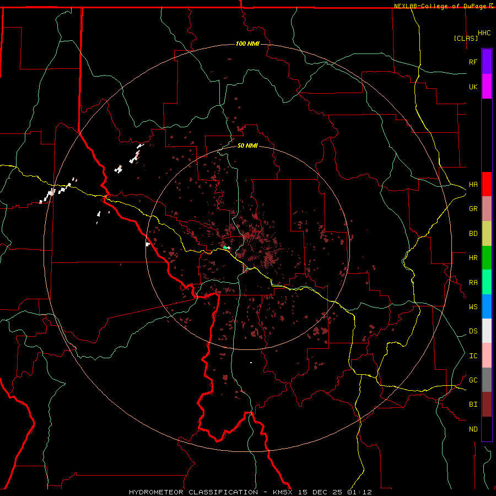Click the "100 NMI" range ring label

click(247, 44)
